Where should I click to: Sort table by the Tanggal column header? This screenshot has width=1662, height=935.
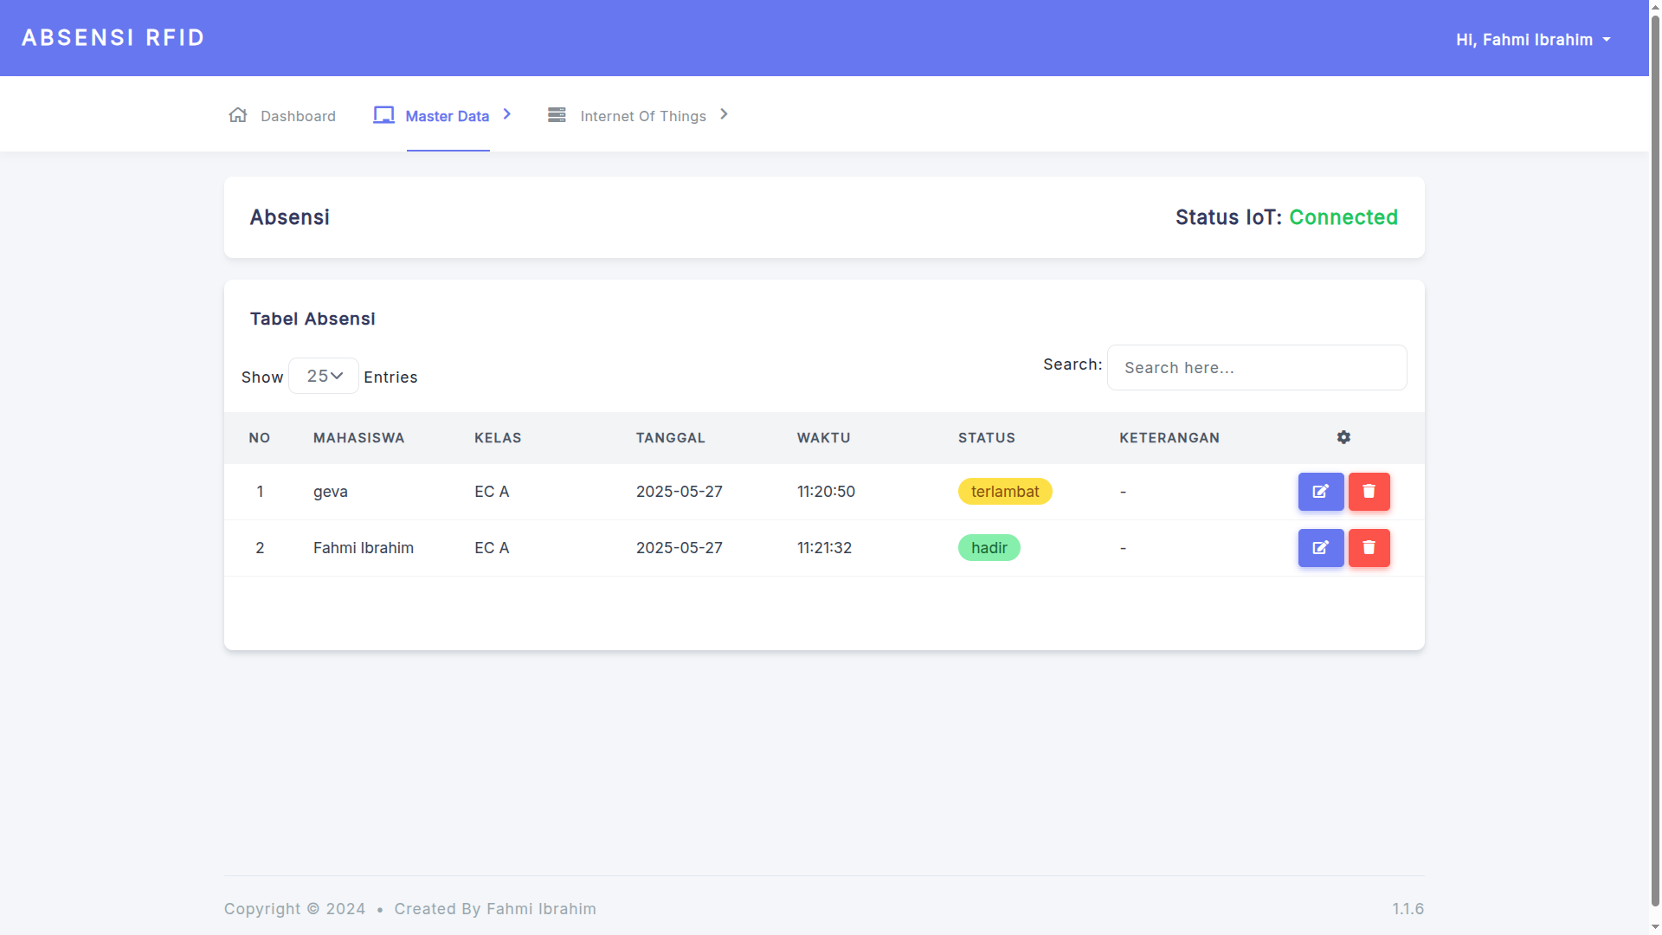(x=670, y=438)
